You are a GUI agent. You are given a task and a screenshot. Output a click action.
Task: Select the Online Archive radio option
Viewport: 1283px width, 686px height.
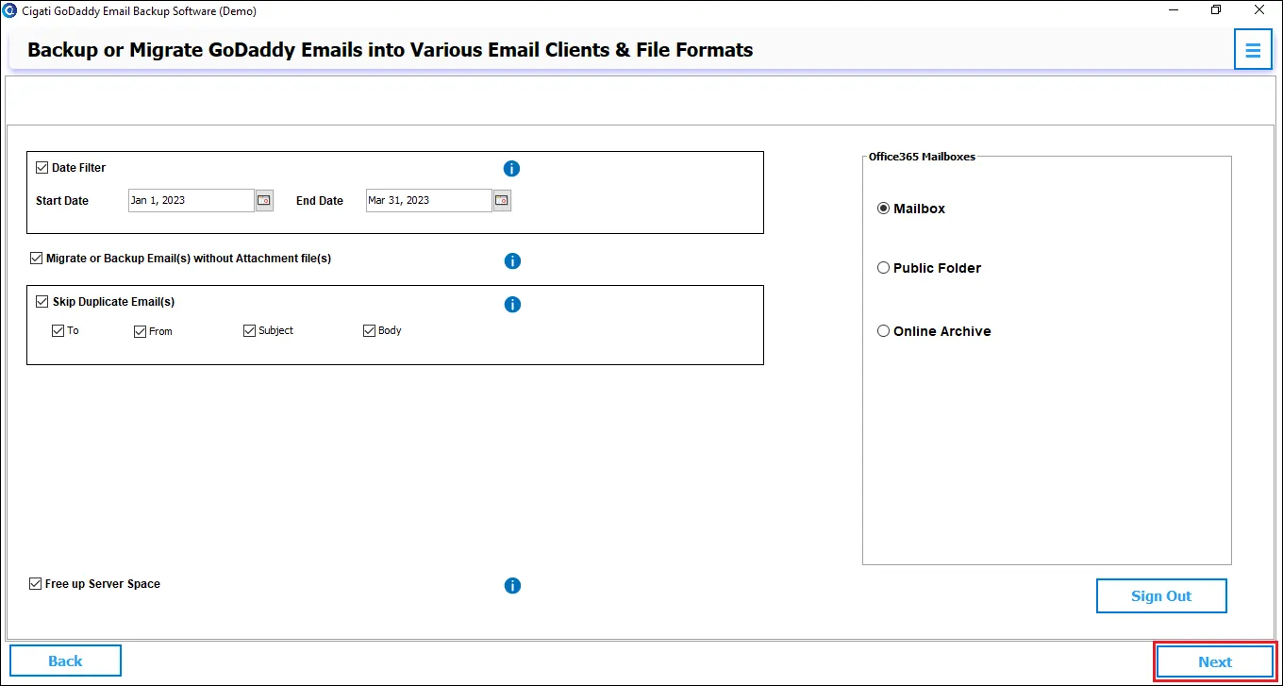883,331
